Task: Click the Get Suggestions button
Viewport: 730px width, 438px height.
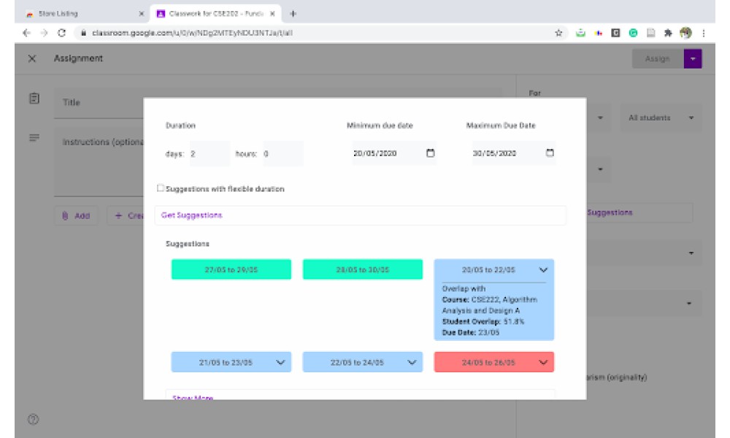Action: tap(361, 215)
